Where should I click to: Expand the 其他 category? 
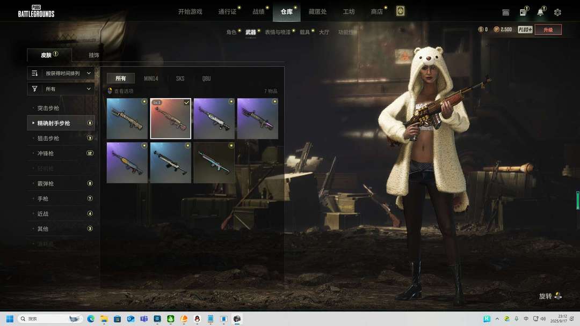(61, 229)
